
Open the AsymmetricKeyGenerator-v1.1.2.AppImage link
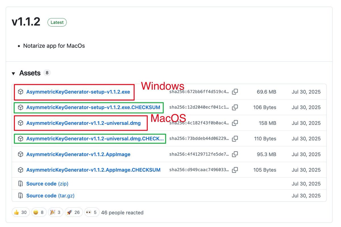pyautogui.click(x=78, y=154)
